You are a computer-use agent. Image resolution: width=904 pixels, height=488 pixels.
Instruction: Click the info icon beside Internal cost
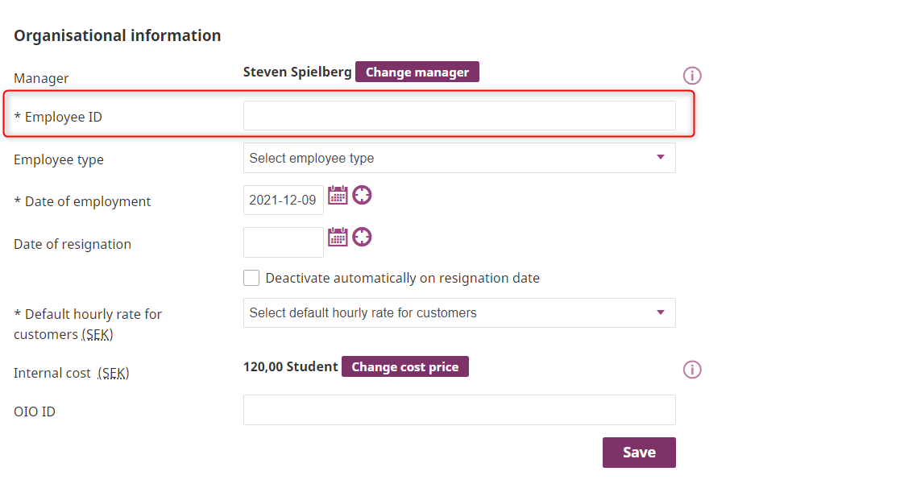692,370
